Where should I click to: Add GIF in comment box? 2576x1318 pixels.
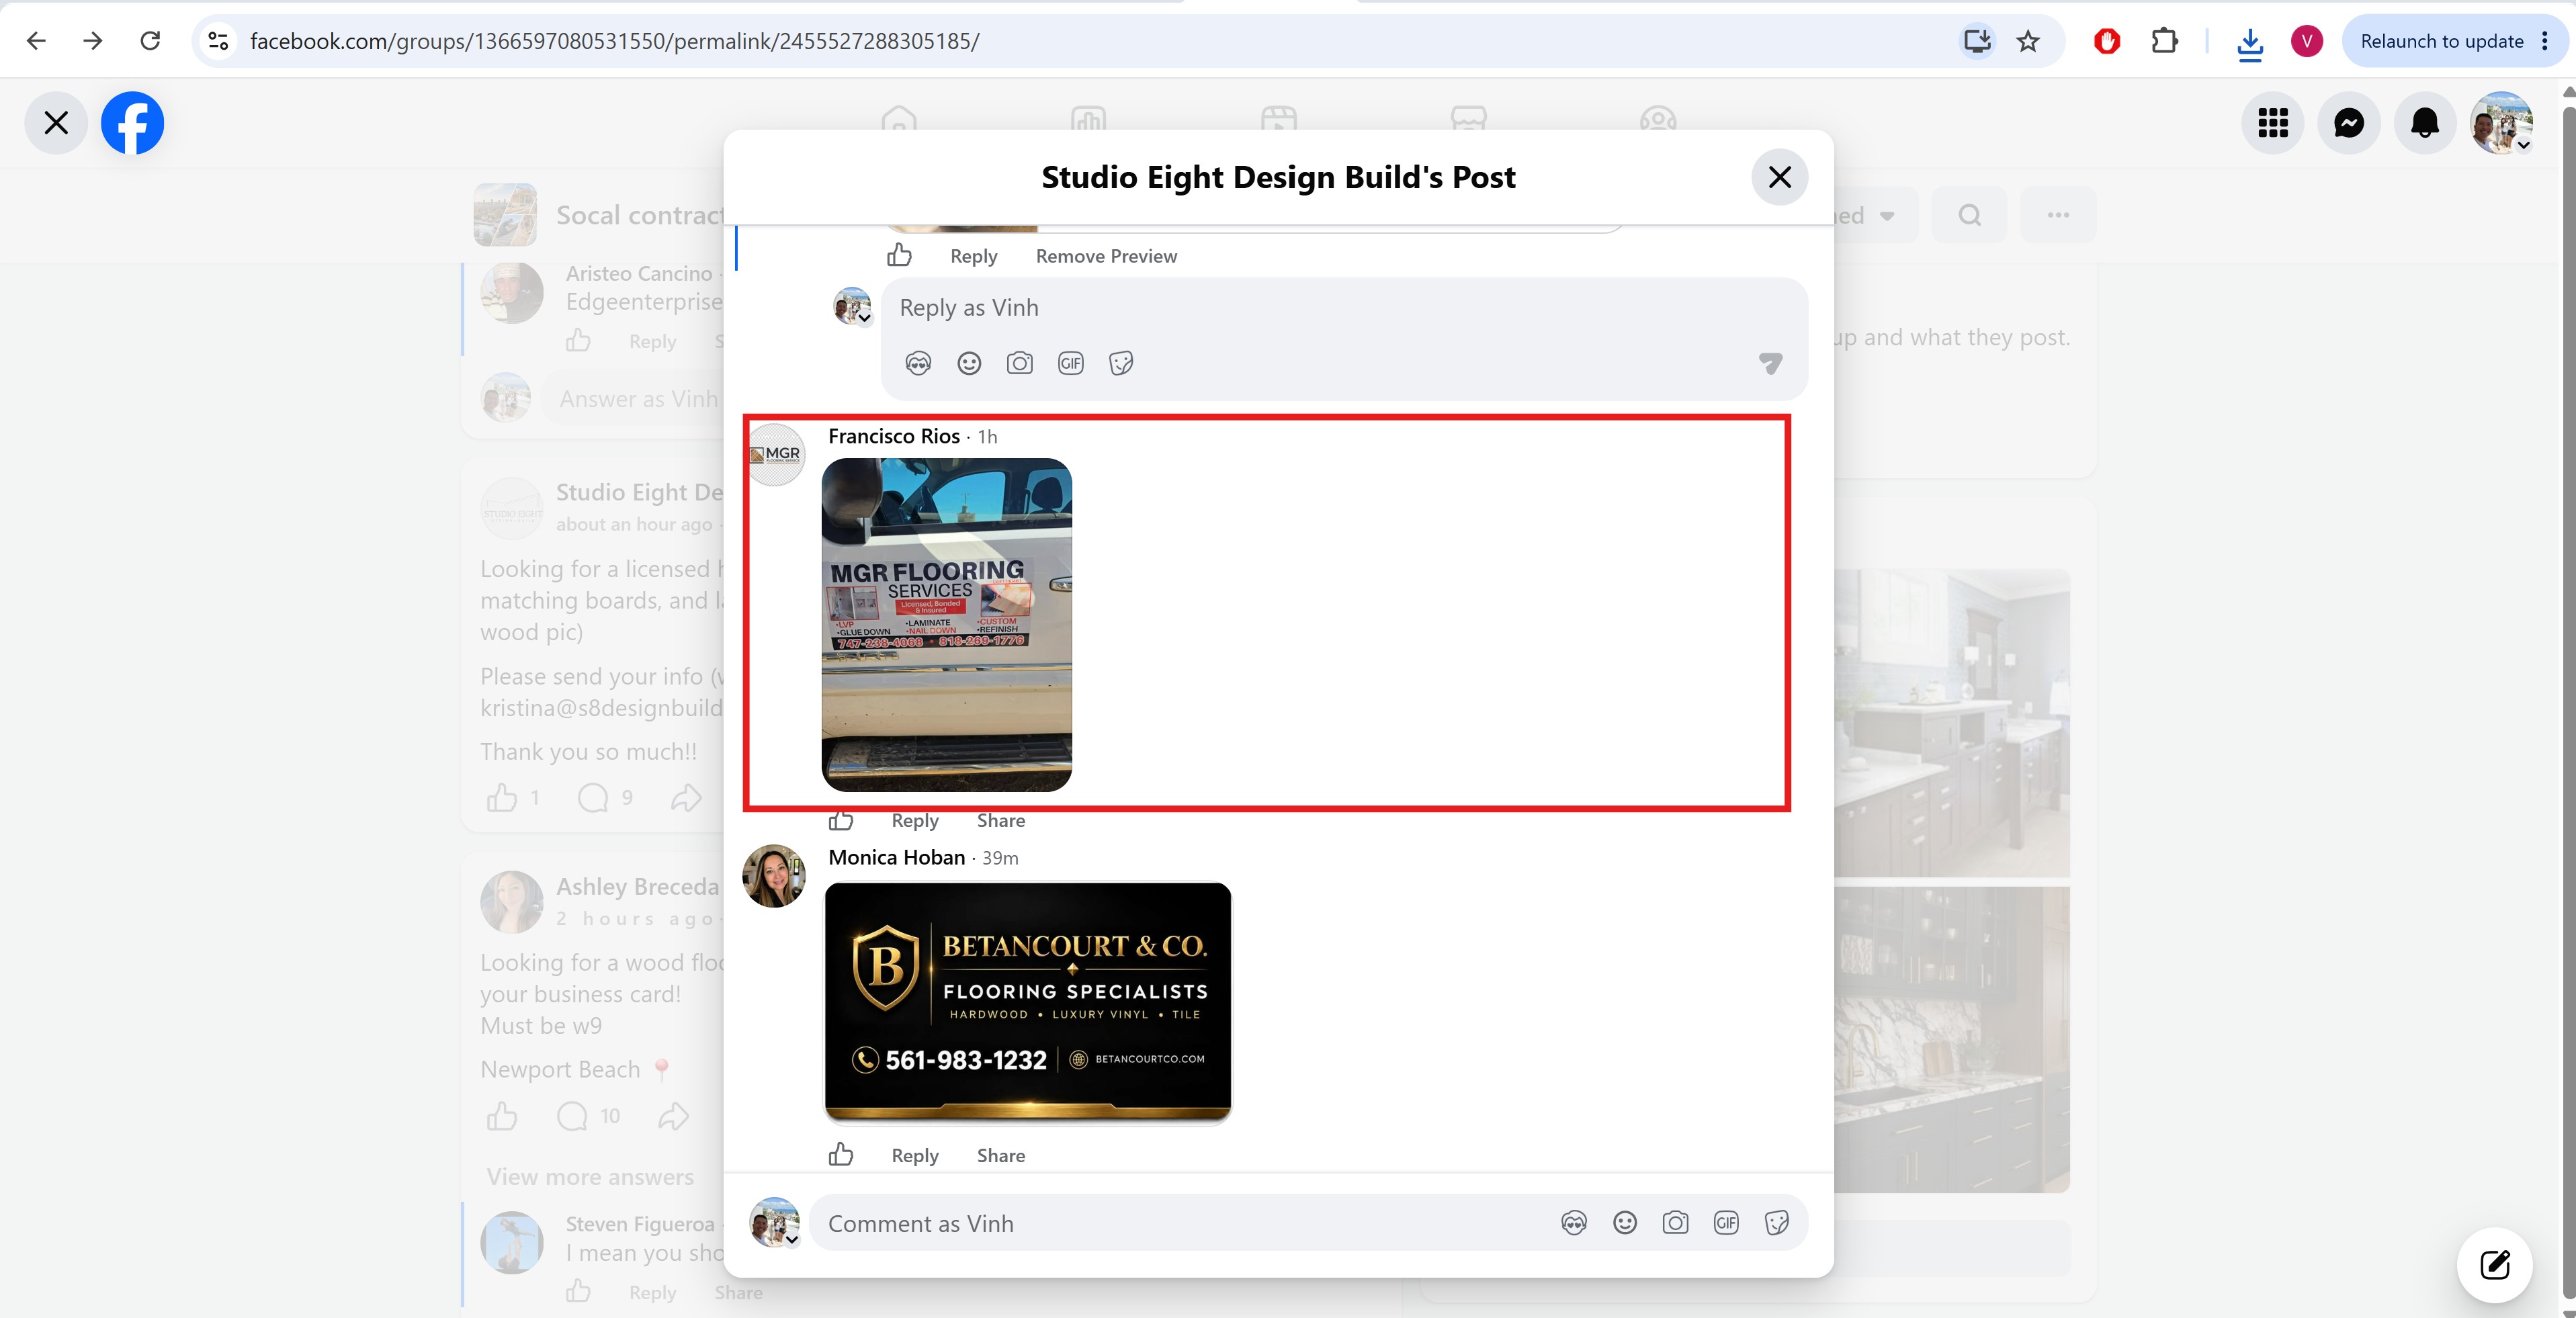click(x=1726, y=1223)
